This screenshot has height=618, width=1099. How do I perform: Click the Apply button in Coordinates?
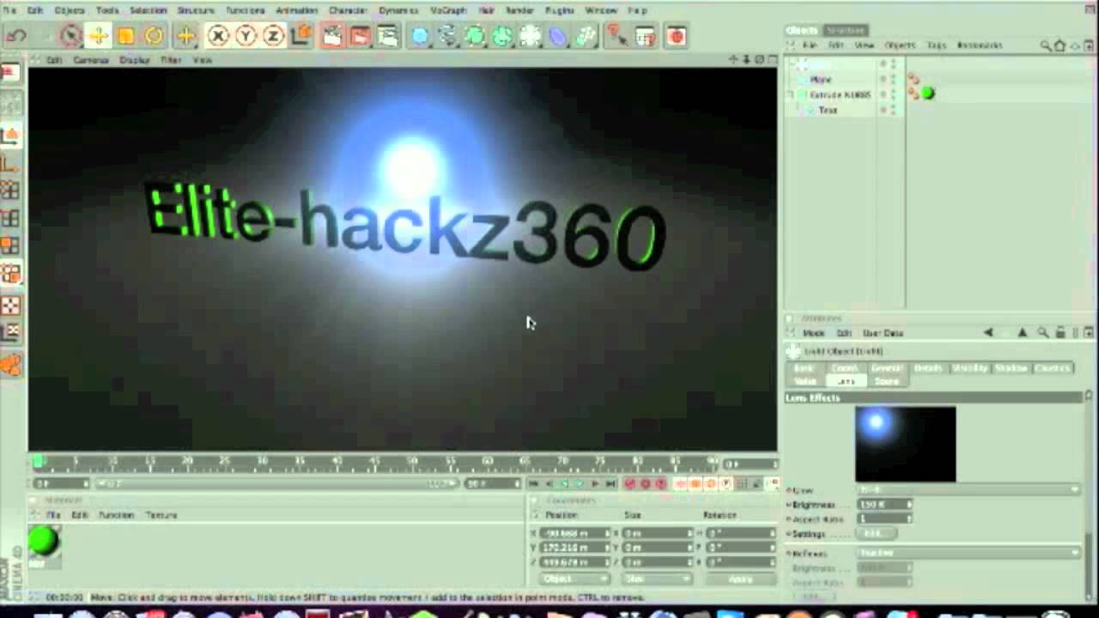[x=739, y=579]
